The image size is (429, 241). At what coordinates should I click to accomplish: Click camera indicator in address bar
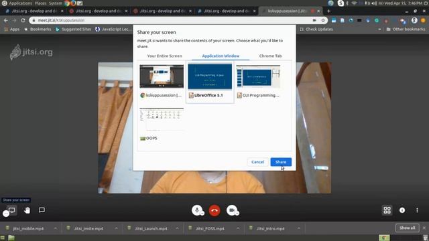click(314, 20)
